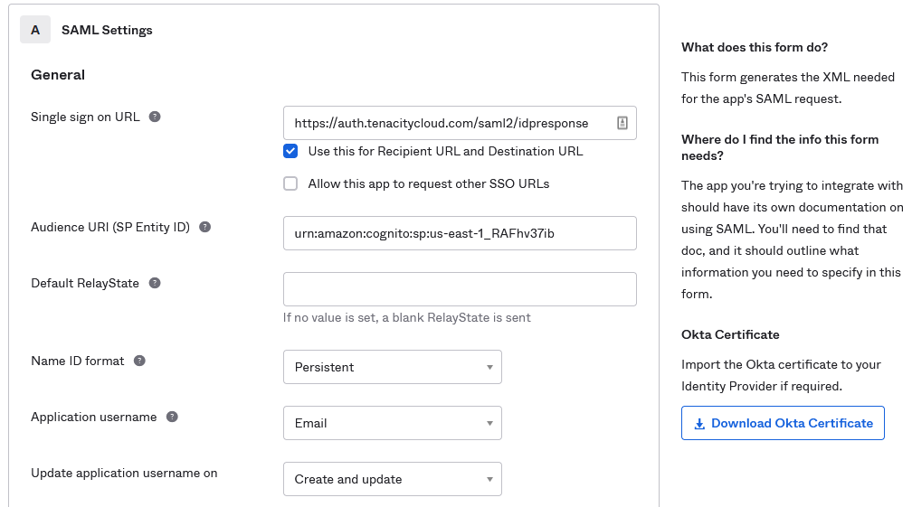Uncheck 'Use this for Recipient URL and Destination URL'
The height and width of the screenshot is (507, 912).
[290, 151]
